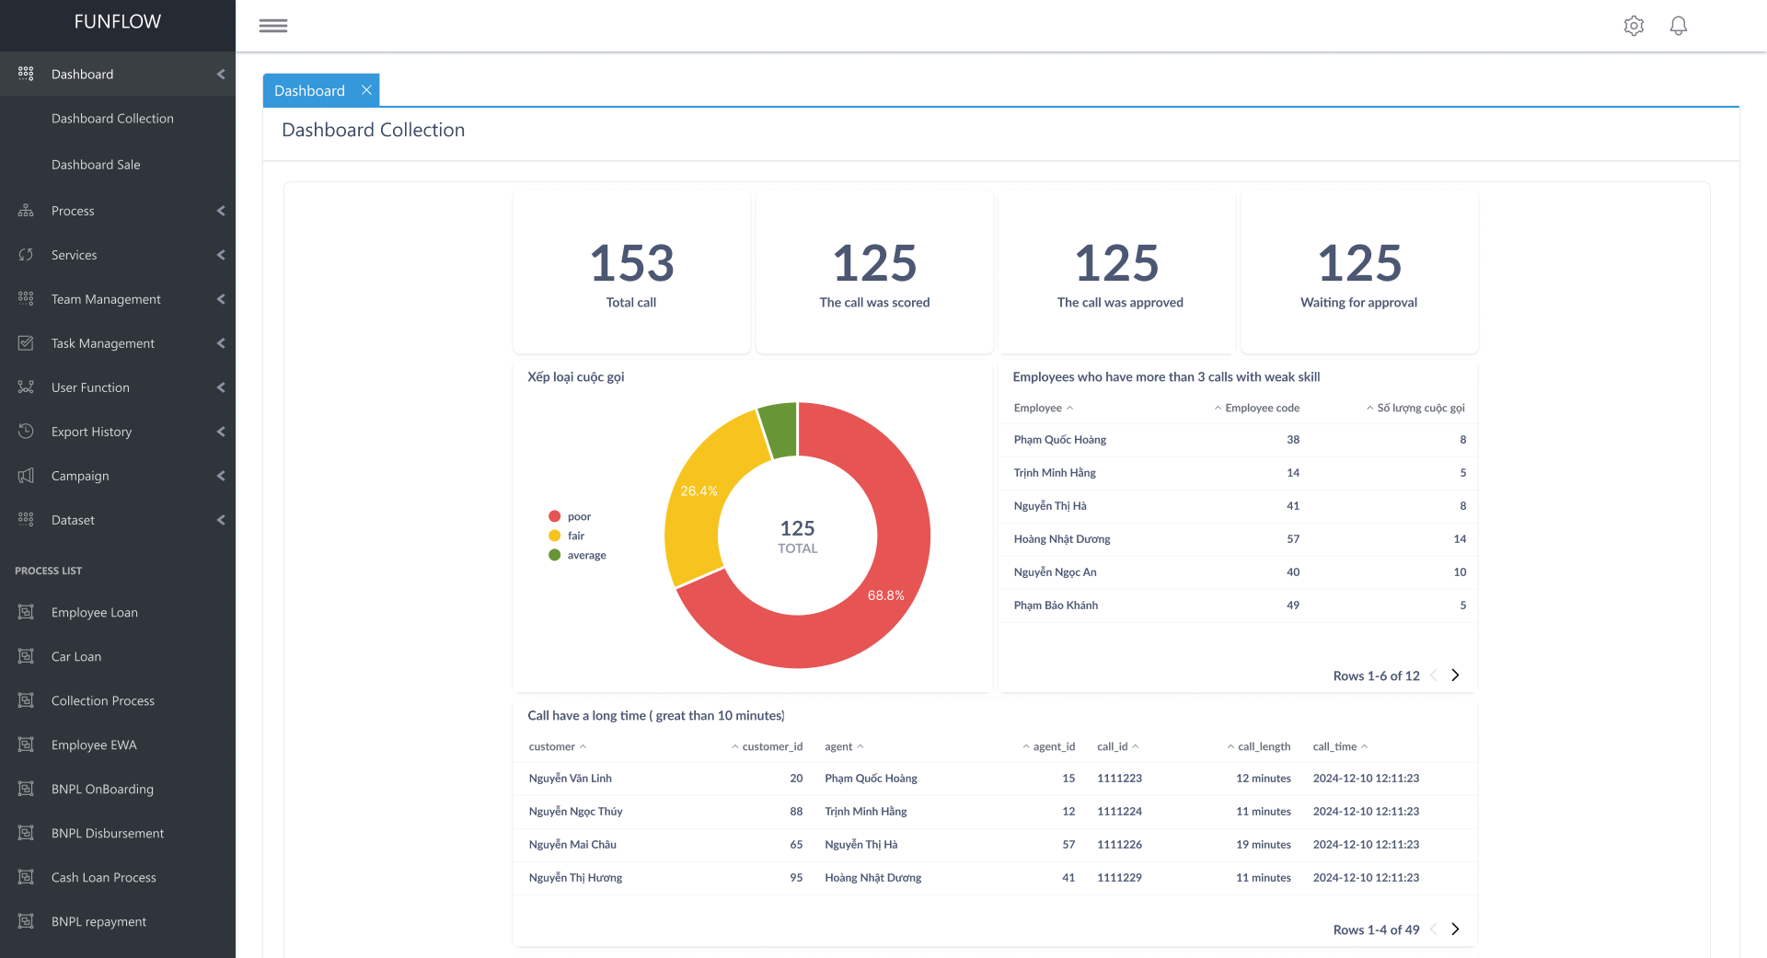Click the Campaign megaphone icon
The image size is (1767, 958).
coord(26,476)
